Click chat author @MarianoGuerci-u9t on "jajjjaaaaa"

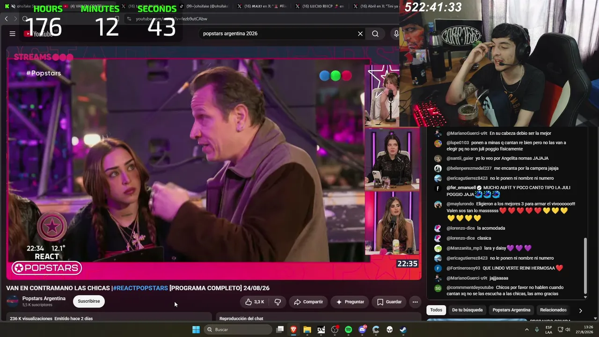pyautogui.click(x=467, y=278)
